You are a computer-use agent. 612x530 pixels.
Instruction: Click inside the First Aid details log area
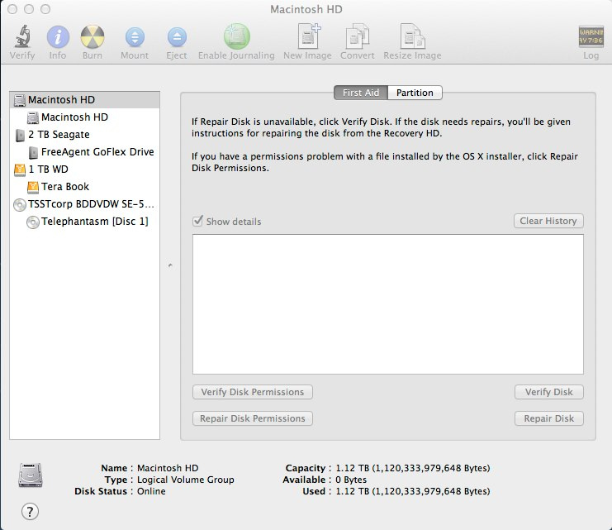point(388,304)
